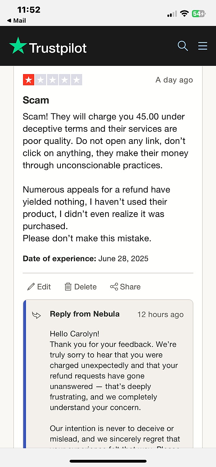Open the search magnifier icon
Image resolution: width=216 pixels, height=467 pixels.
click(183, 46)
